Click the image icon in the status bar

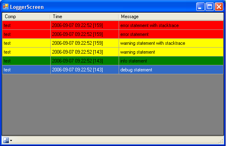click(6, 140)
